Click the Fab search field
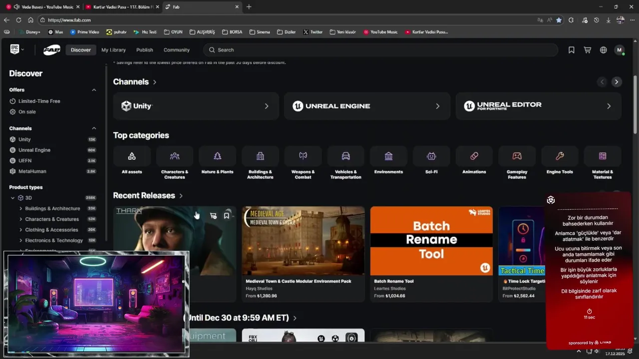639x359 pixels. click(380, 50)
